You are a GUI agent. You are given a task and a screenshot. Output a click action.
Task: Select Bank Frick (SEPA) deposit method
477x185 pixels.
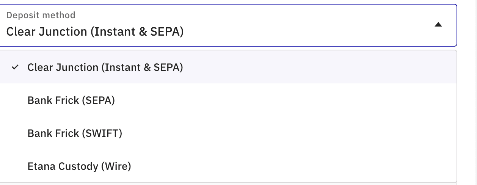coord(71,100)
